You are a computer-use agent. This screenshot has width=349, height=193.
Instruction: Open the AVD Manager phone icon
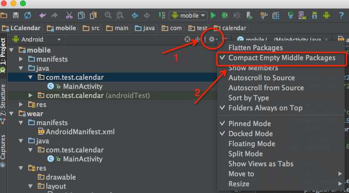point(302,15)
